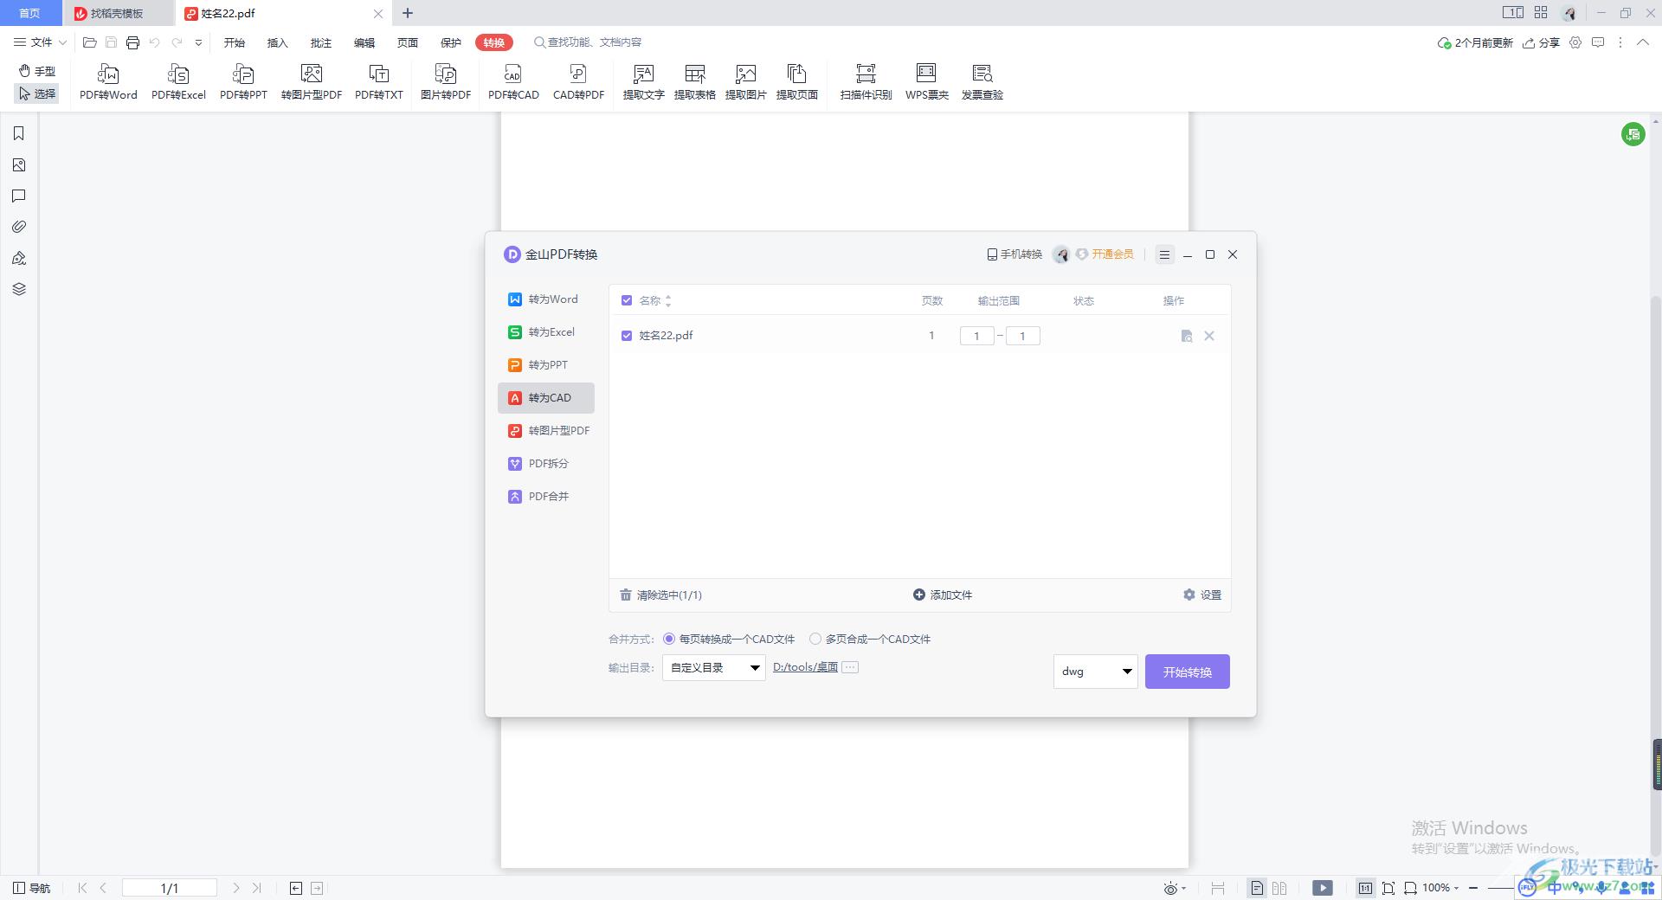Open the 保护 ribbon tab
The width and height of the screenshot is (1662, 900).
pos(451,42)
